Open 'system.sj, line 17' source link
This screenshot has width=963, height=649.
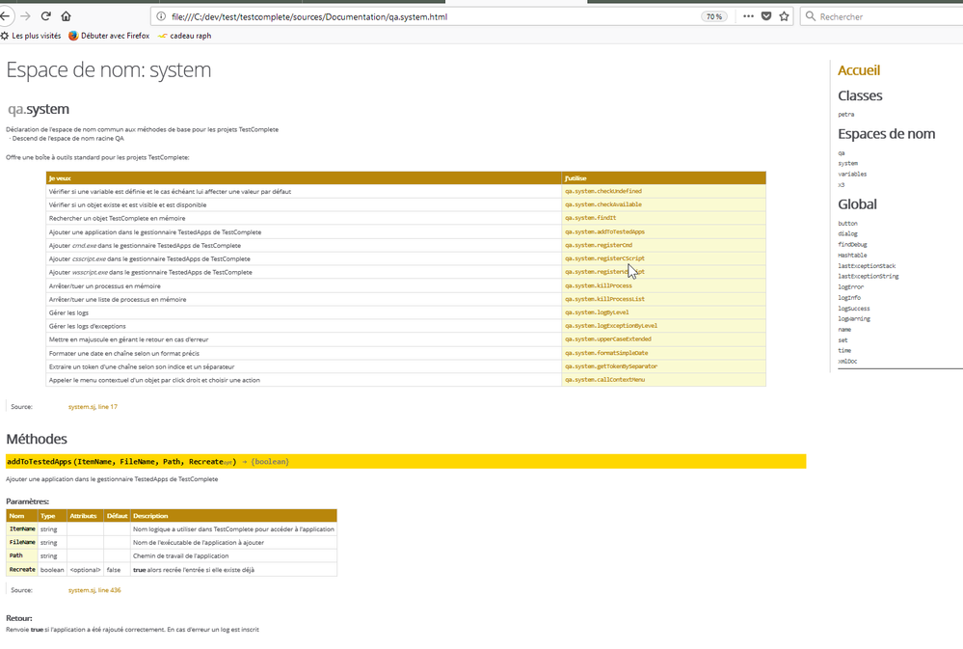click(93, 407)
